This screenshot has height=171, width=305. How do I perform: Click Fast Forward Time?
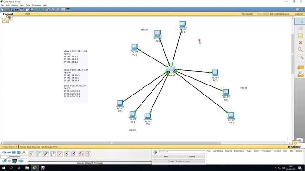coord(49,147)
